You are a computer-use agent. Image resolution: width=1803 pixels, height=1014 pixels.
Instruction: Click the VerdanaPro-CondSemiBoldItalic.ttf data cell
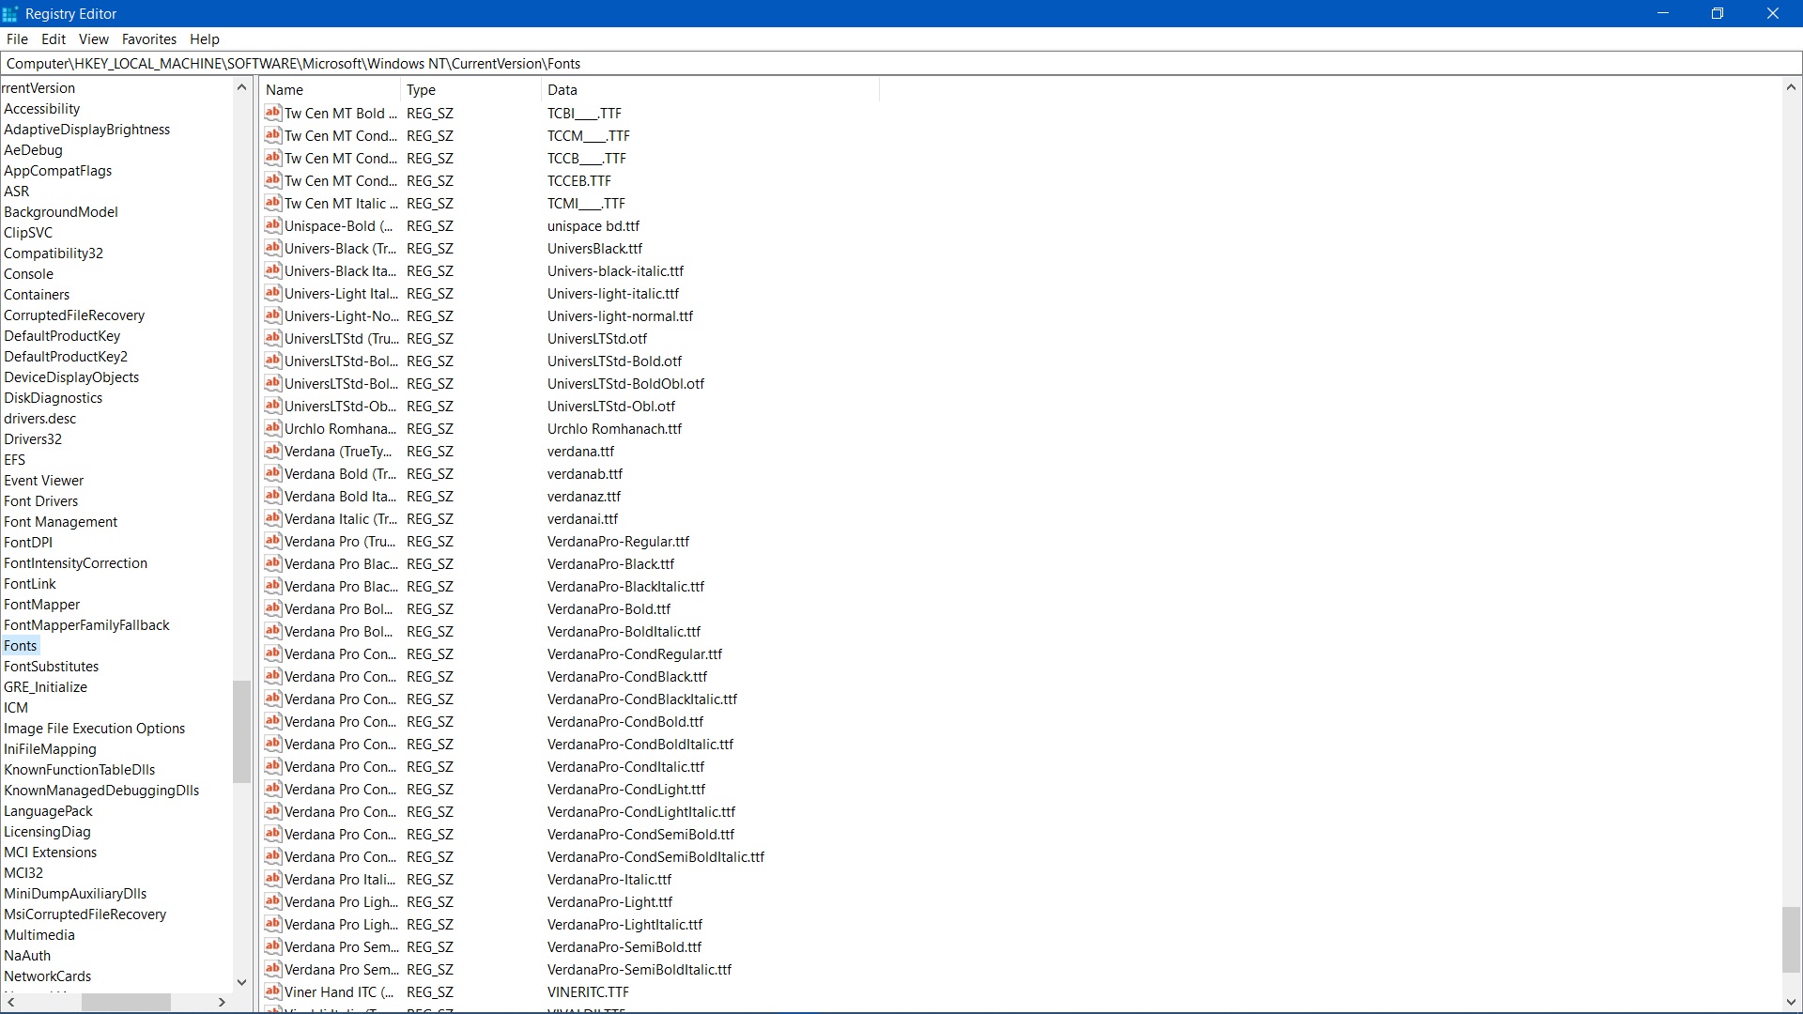[655, 857]
